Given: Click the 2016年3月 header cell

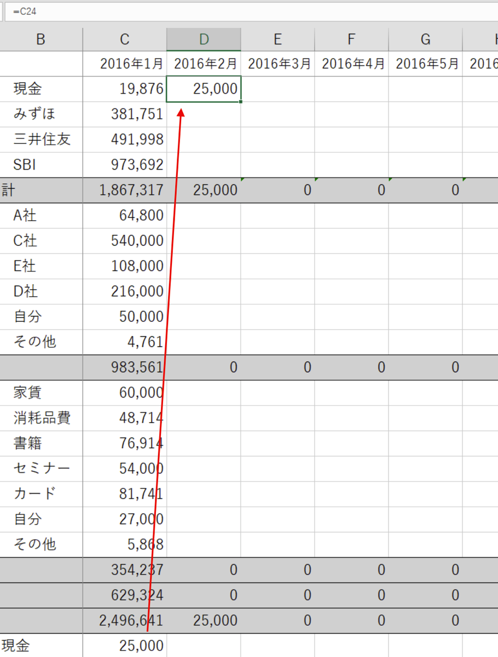Looking at the screenshot, I should [x=277, y=64].
